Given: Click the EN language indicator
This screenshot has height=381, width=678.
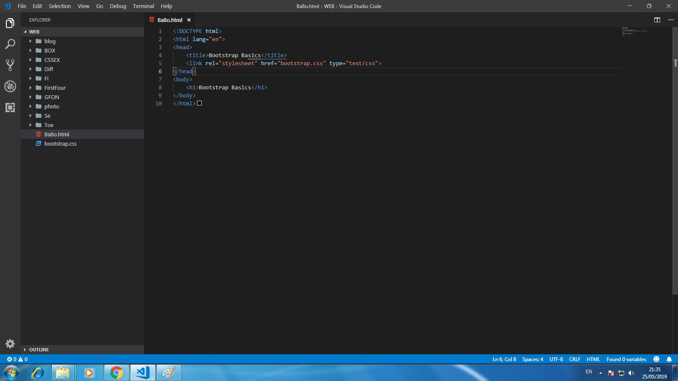Looking at the screenshot, I should pyautogui.click(x=589, y=372).
